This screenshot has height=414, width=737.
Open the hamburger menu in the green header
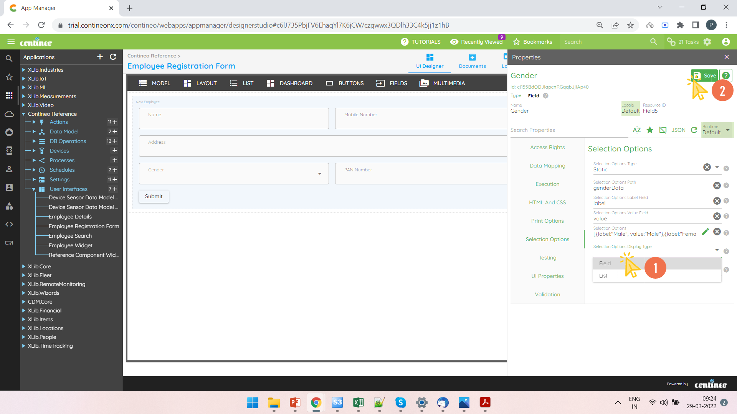pyautogui.click(x=11, y=42)
